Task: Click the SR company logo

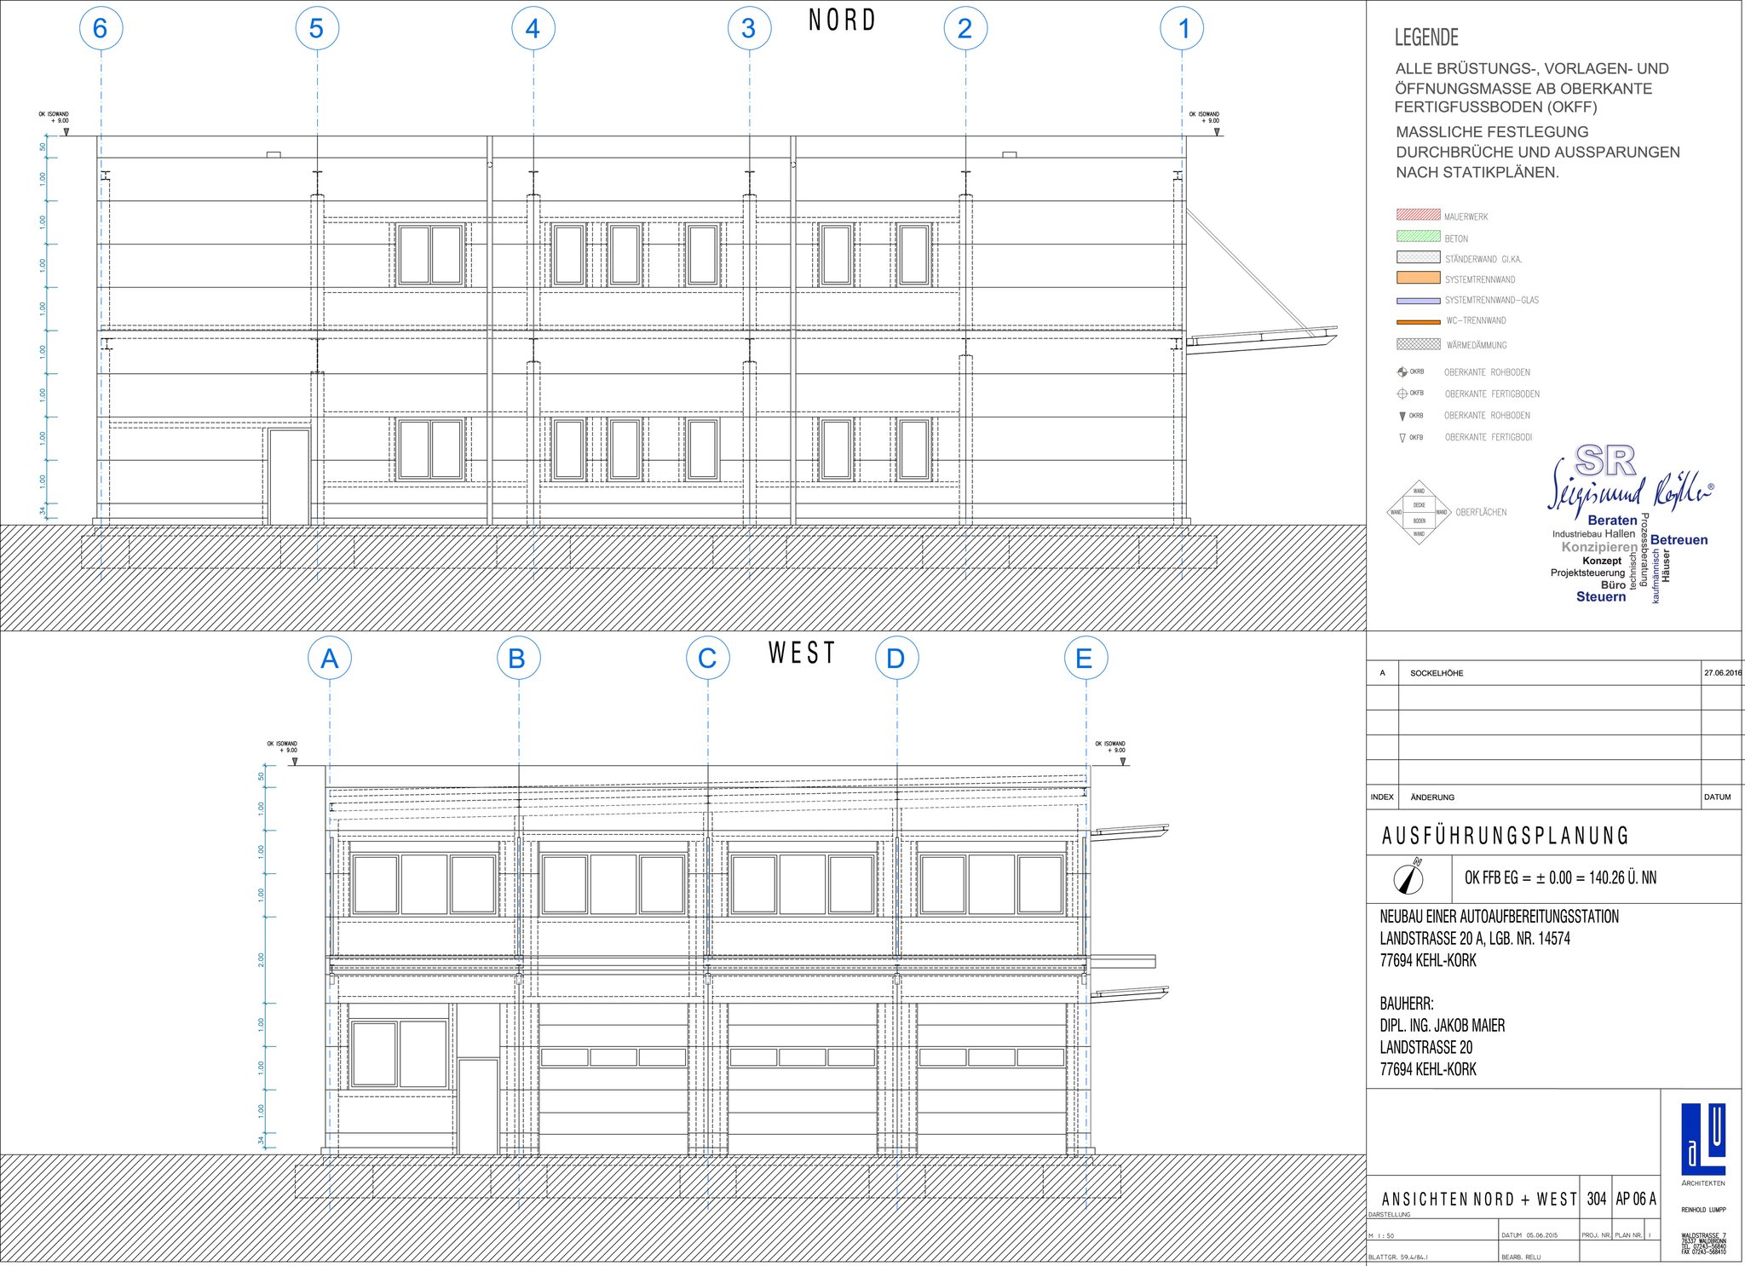Action: click(x=1605, y=462)
